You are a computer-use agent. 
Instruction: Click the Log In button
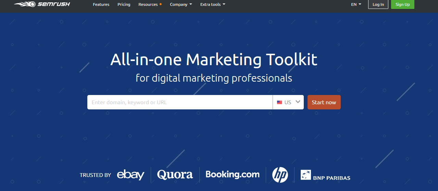(x=378, y=4)
